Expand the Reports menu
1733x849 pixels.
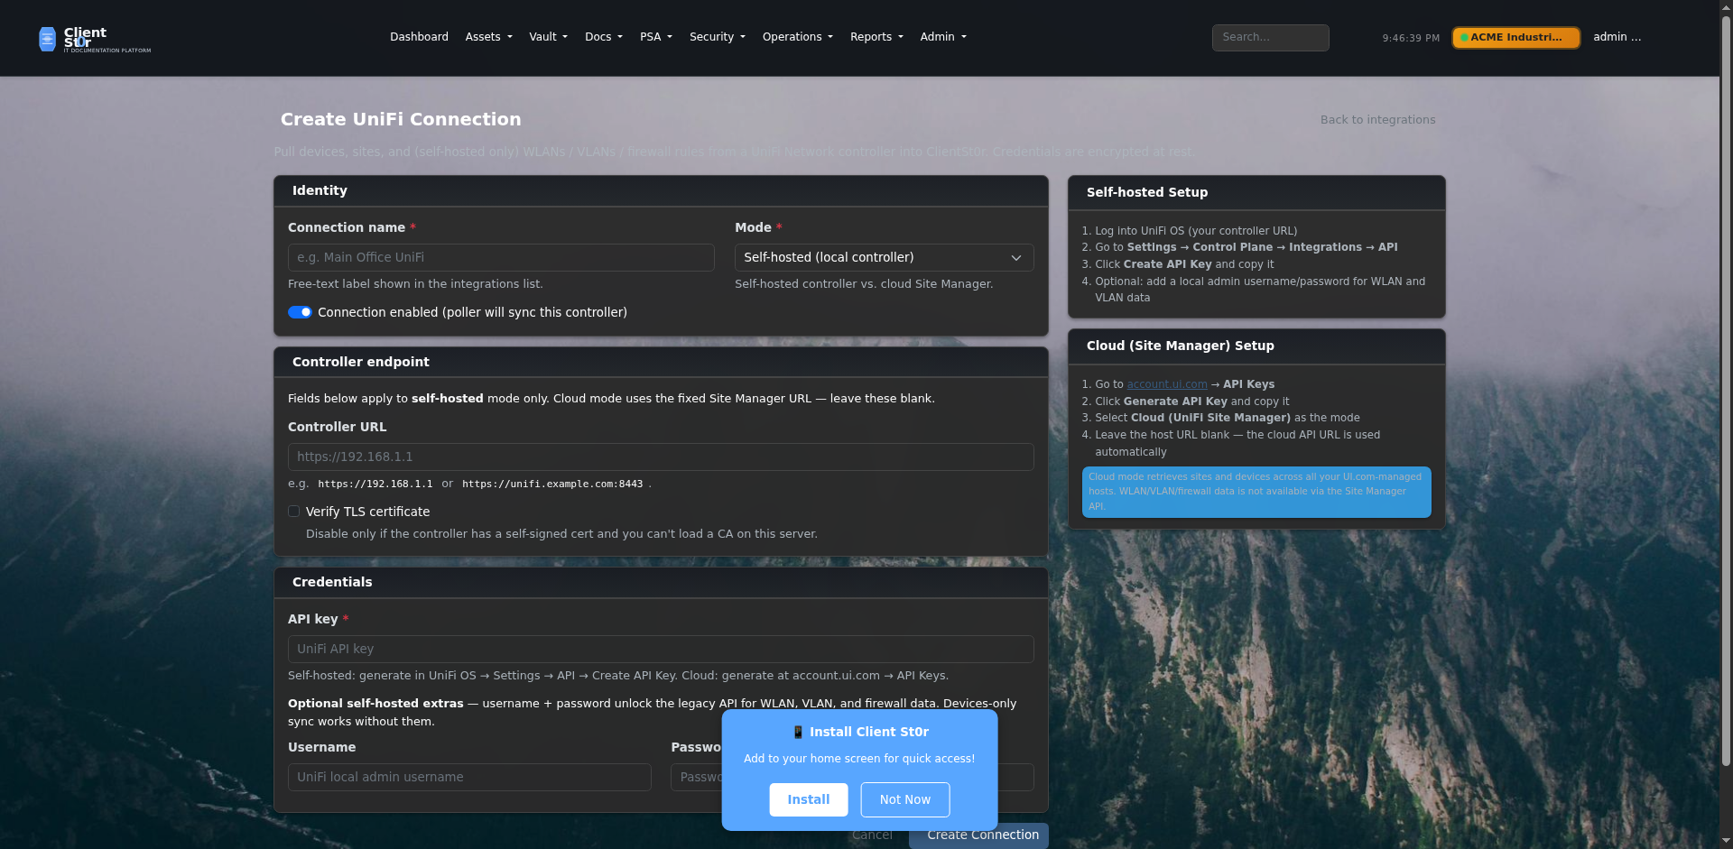(876, 37)
